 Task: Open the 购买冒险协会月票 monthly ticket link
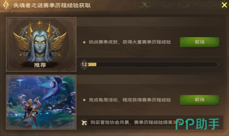[x=110, y=122]
